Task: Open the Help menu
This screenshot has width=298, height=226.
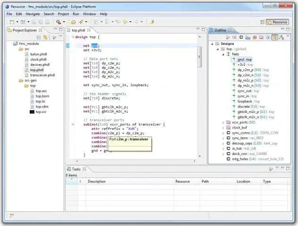Action: coord(104,14)
